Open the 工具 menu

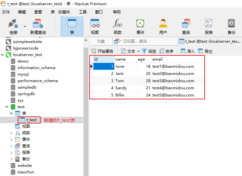(83, 12)
